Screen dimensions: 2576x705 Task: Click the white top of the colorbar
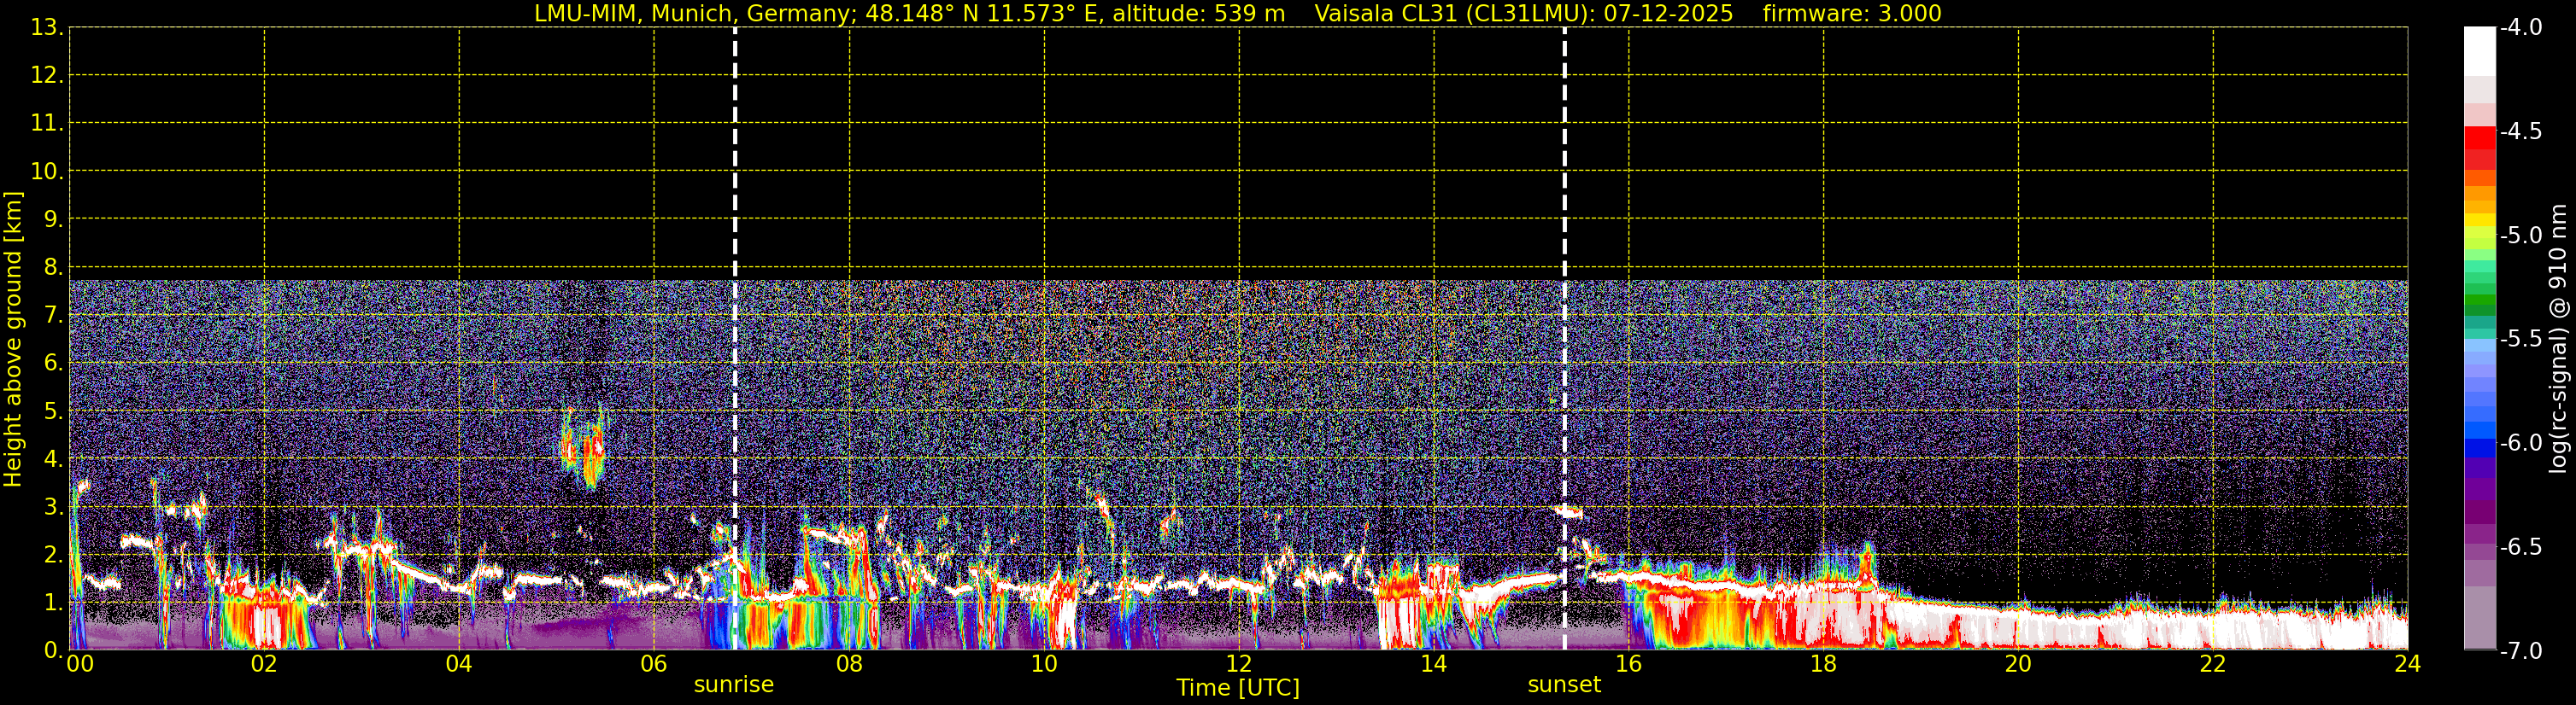coord(2479,50)
